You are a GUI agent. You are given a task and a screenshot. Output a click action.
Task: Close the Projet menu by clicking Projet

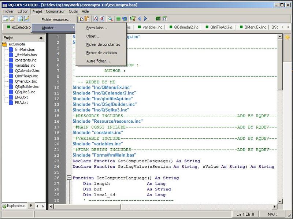37,12
